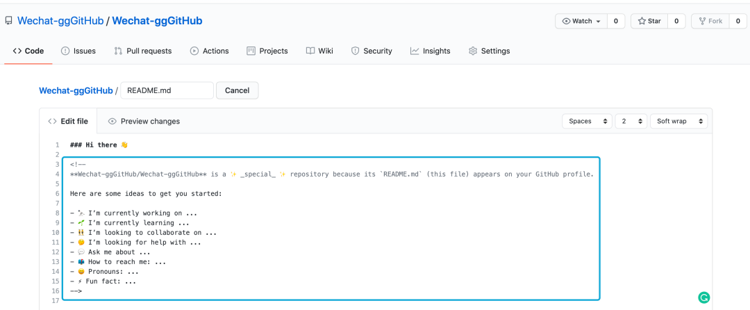750x310 pixels.
Task: Switch to Preview changes tab
Action: click(144, 121)
